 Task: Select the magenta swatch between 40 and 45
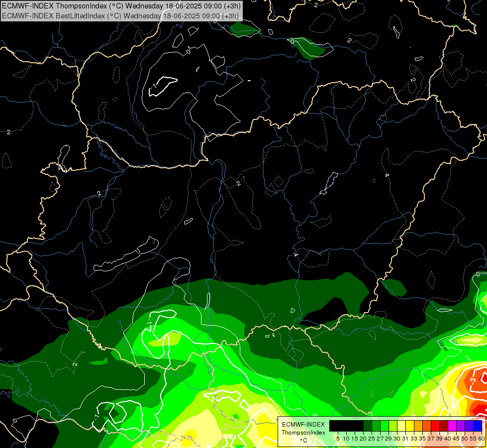pyautogui.click(x=452, y=426)
